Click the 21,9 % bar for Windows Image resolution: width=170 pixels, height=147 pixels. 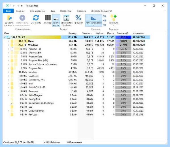[x=123, y=45]
